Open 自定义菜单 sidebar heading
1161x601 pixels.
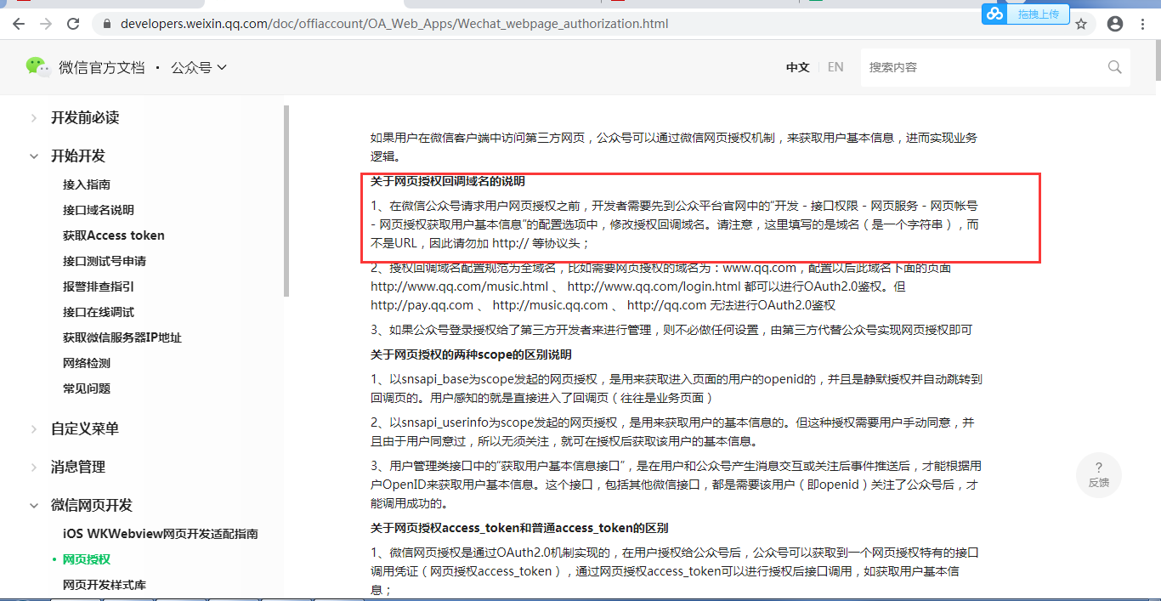pos(85,429)
